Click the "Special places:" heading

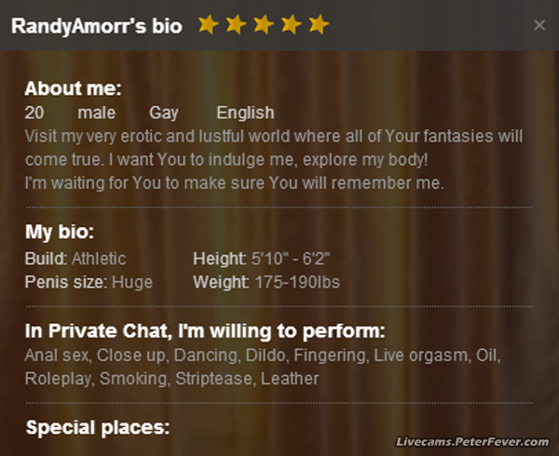[98, 428]
